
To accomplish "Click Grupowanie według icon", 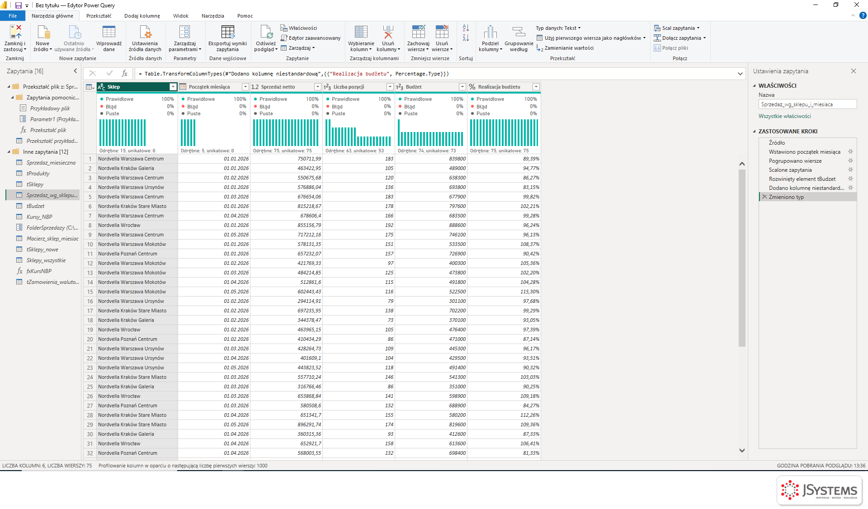I will tap(519, 32).
